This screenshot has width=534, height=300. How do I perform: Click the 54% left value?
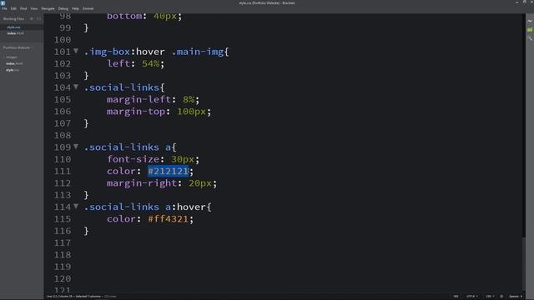150,63
